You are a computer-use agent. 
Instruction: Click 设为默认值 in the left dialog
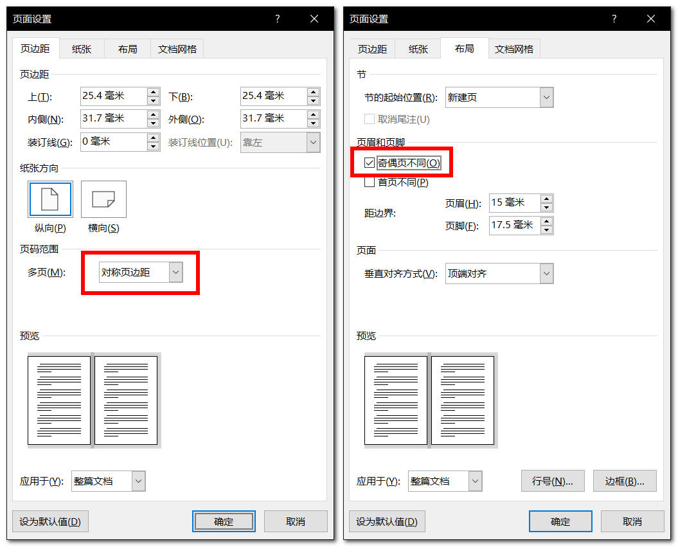point(50,521)
